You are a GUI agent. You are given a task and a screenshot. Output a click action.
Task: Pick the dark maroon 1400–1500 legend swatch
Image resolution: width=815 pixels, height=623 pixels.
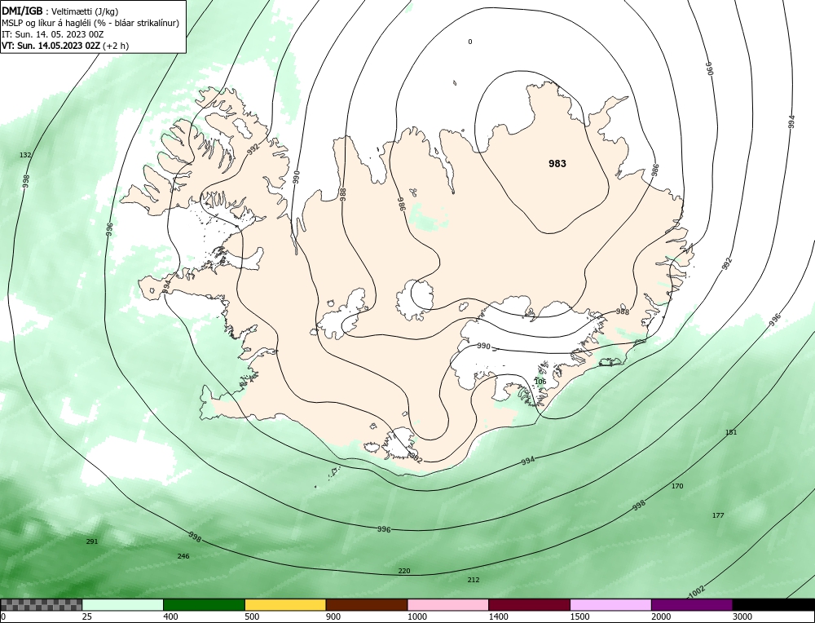(529, 605)
